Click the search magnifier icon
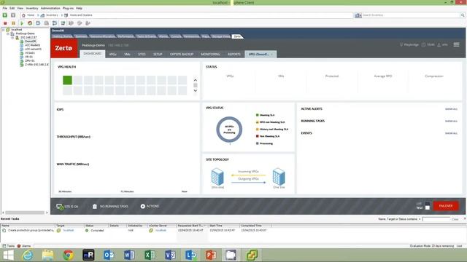This screenshot has width=467, height=262. click(463, 15)
